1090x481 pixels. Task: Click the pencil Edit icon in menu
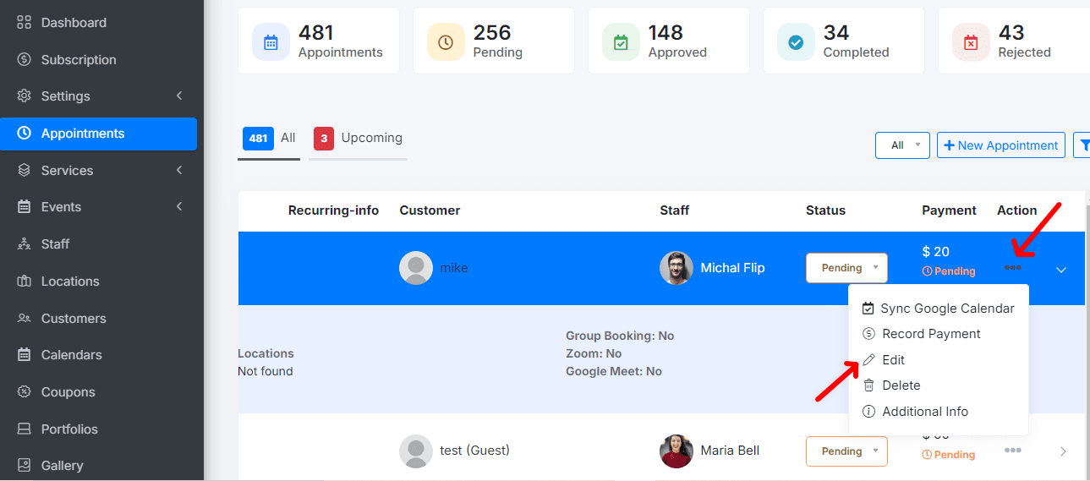(x=868, y=360)
